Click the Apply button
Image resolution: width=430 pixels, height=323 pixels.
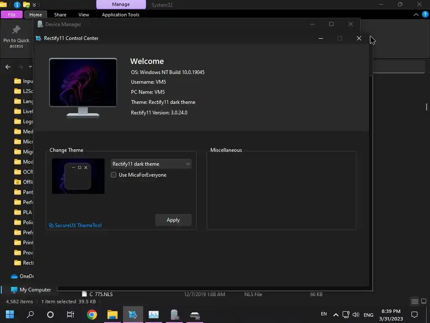point(173,220)
